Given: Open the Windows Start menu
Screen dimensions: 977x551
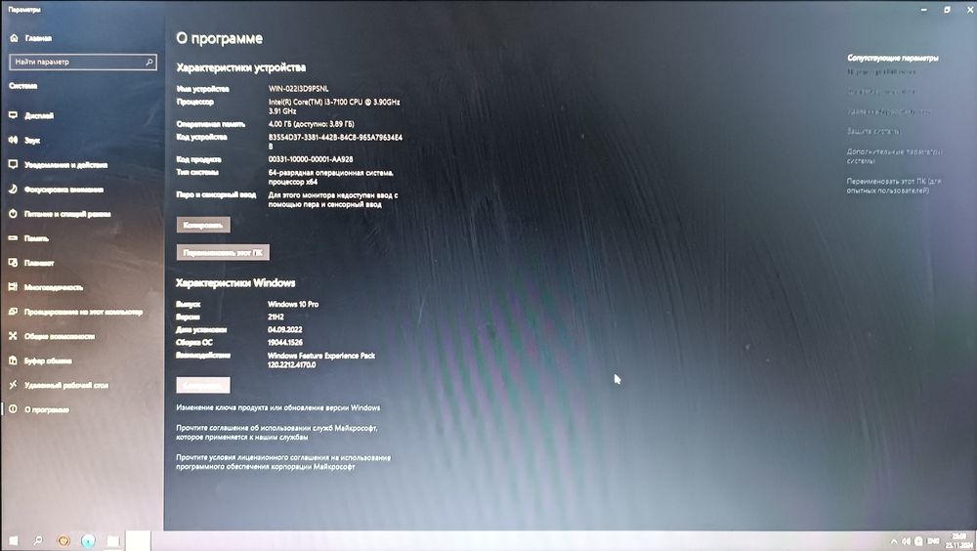Looking at the screenshot, I should tap(13, 540).
